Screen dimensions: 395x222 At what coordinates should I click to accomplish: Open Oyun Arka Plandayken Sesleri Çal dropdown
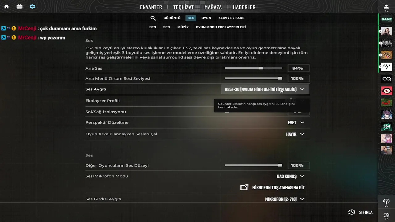click(295, 134)
